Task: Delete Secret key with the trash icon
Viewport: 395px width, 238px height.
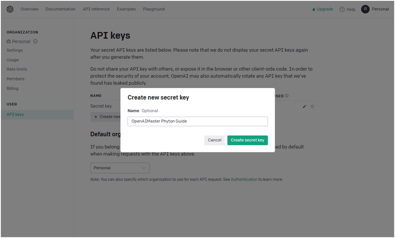Action: click(x=312, y=106)
